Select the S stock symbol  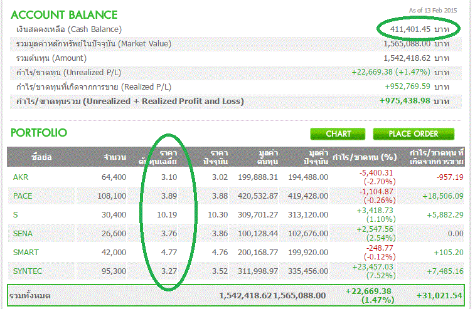[16, 215]
